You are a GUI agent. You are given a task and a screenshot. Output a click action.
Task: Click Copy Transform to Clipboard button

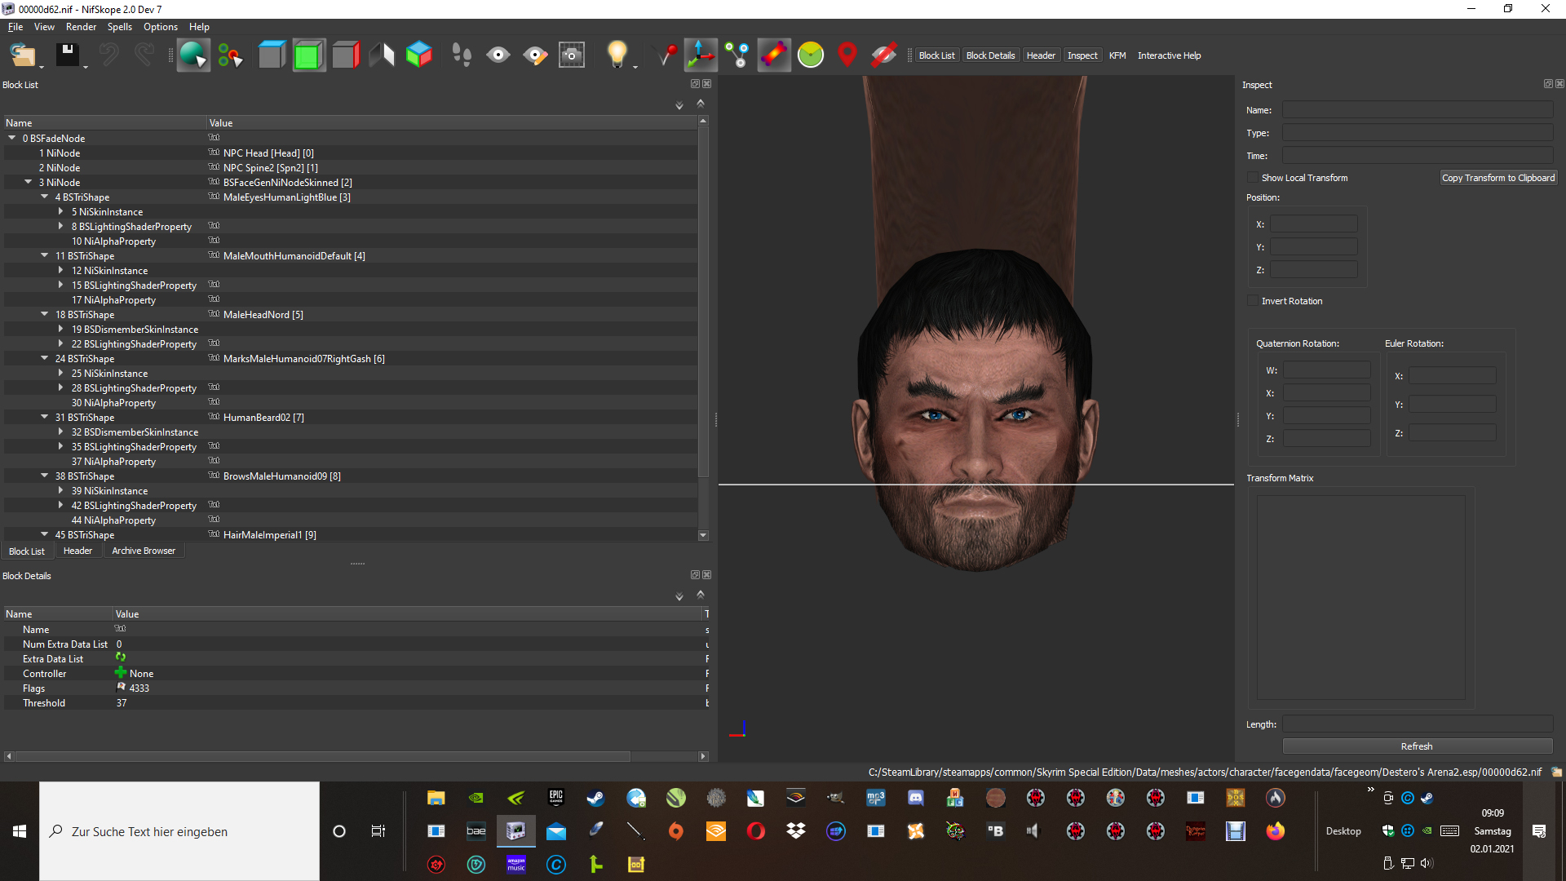click(1497, 178)
